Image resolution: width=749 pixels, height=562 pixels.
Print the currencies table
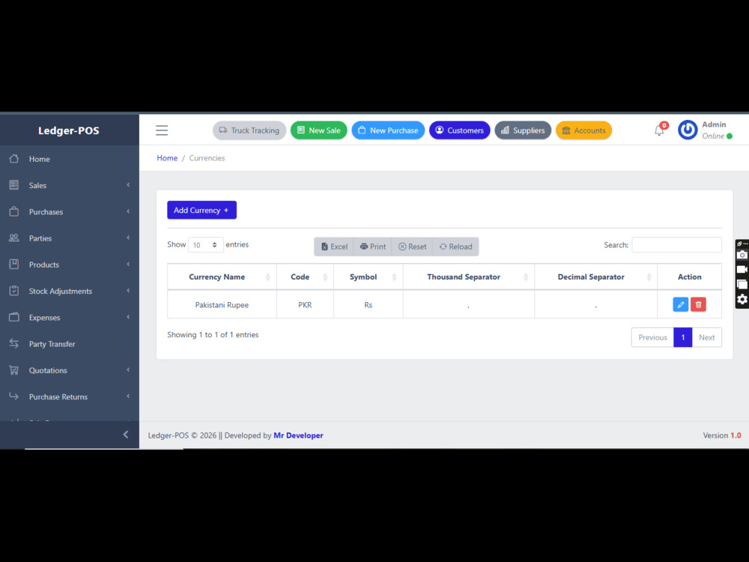click(372, 247)
